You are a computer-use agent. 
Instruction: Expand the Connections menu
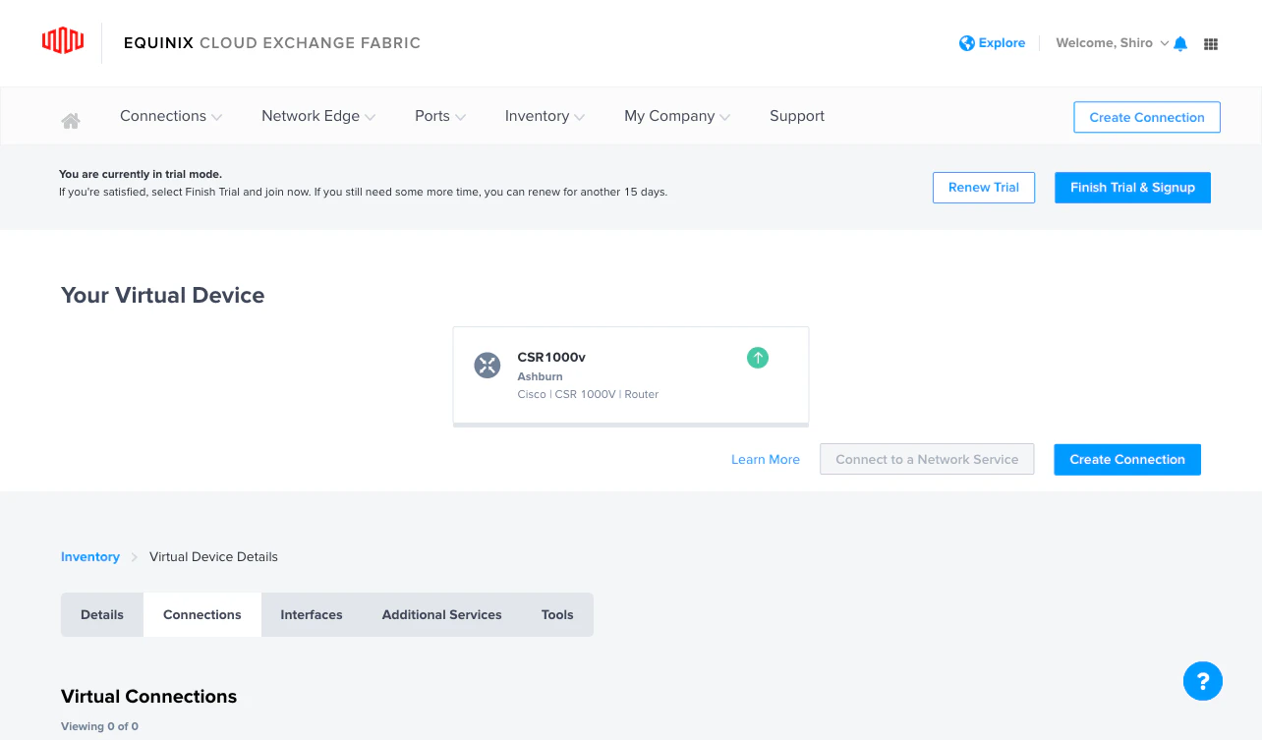pyautogui.click(x=171, y=116)
